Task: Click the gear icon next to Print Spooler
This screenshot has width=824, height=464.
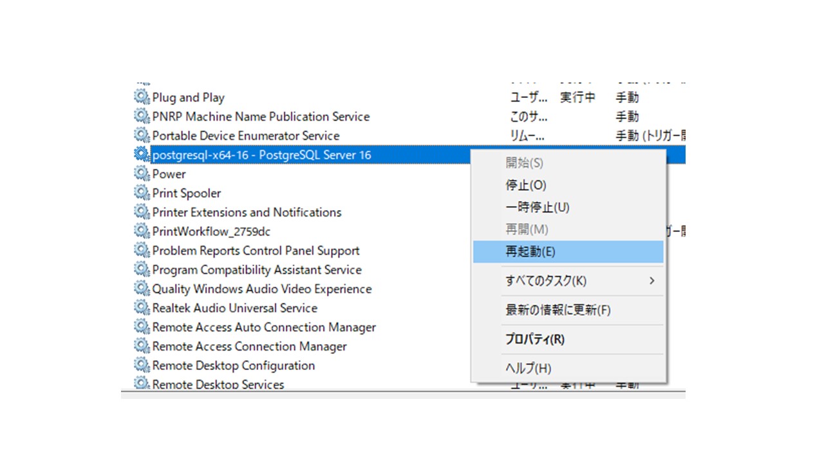Action: pyautogui.click(x=142, y=193)
